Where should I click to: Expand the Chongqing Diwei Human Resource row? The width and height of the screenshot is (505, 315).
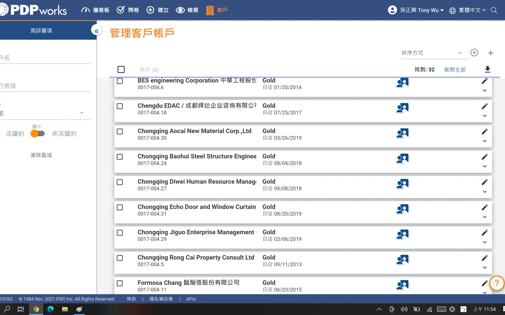tap(485, 191)
